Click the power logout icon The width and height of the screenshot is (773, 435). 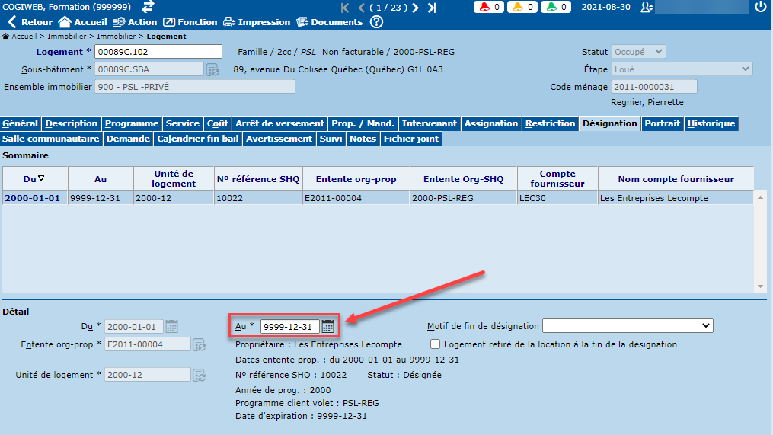point(760,7)
